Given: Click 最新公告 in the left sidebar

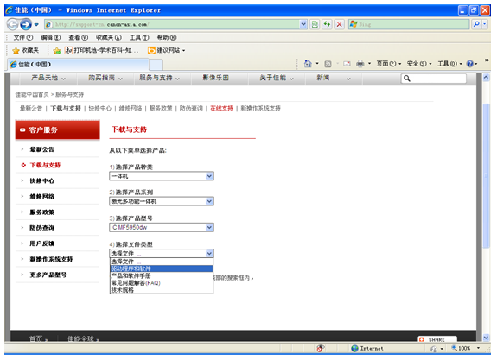Looking at the screenshot, I should pos(41,149).
